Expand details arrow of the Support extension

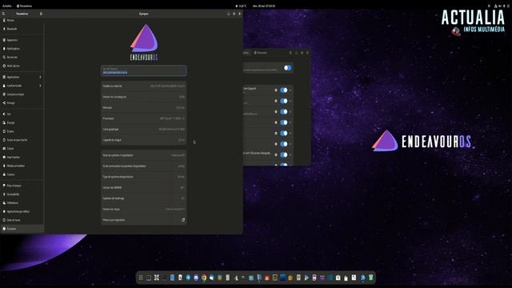290,90
